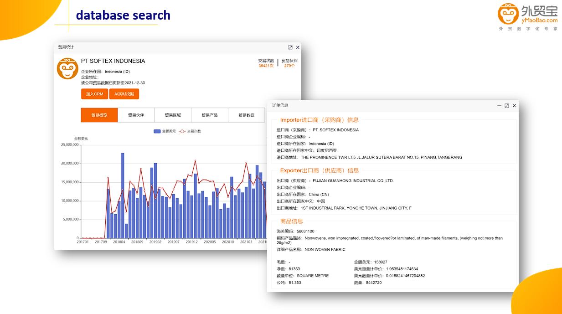Toggle the 金额美元 legend series

(165, 131)
